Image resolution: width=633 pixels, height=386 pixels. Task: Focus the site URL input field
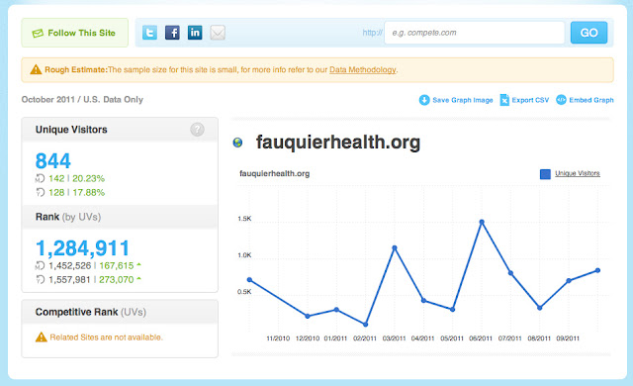(475, 33)
